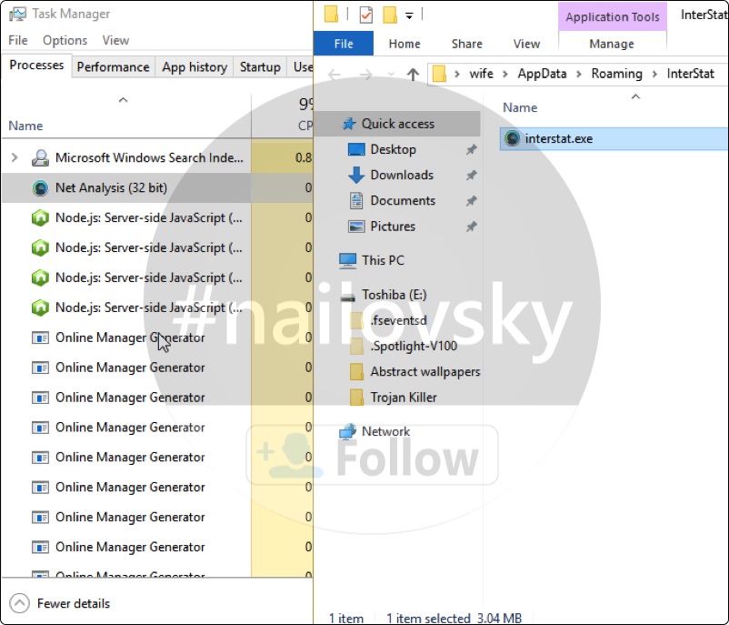Screen dimensions: 729x625
Task: Click the Downloads arrow icon in Quick access
Action: tap(356, 176)
